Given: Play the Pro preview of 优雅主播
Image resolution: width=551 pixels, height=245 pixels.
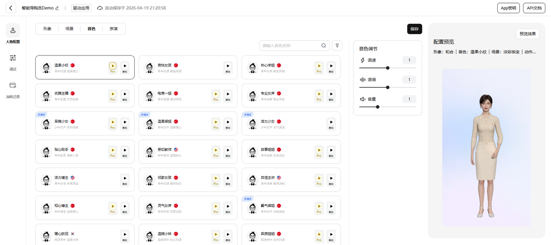Looking at the screenshot, I should pyautogui.click(x=112, y=95).
